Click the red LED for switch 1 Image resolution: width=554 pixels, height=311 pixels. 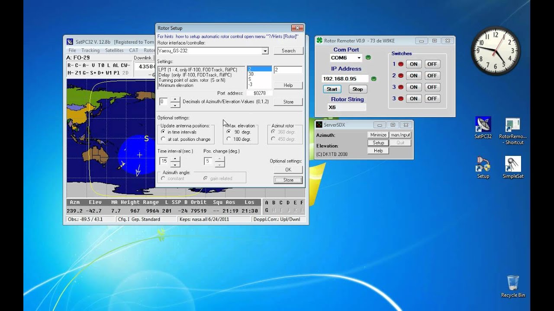pos(401,64)
